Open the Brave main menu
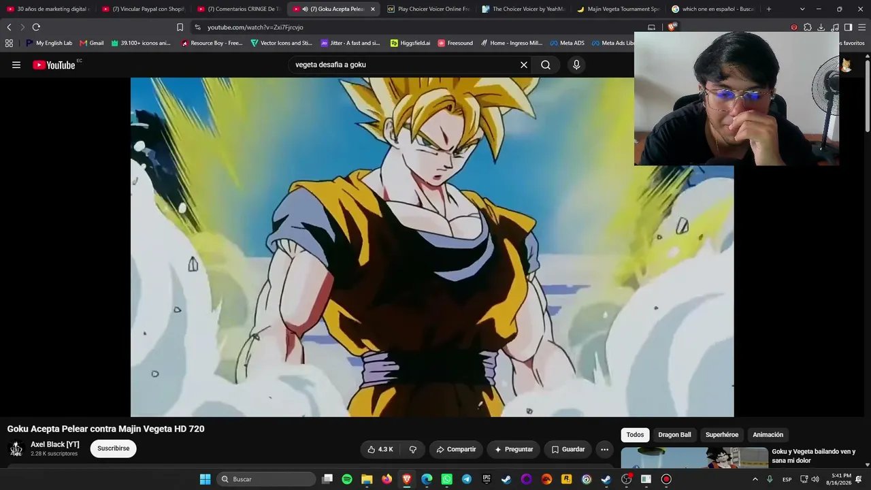The height and width of the screenshot is (490, 871). click(x=861, y=27)
